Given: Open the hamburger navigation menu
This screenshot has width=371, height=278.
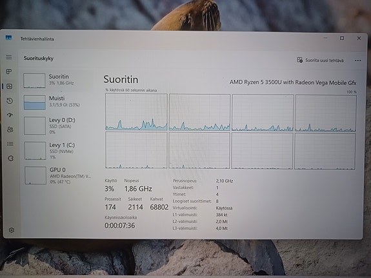Looking at the screenshot, I should pyautogui.click(x=9, y=57).
